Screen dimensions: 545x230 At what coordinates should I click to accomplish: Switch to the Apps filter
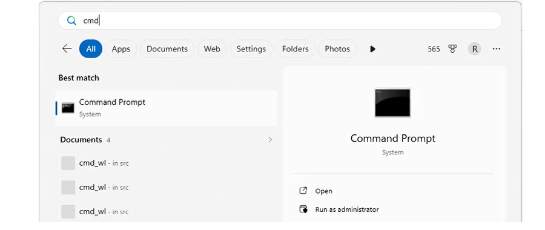[121, 48]
